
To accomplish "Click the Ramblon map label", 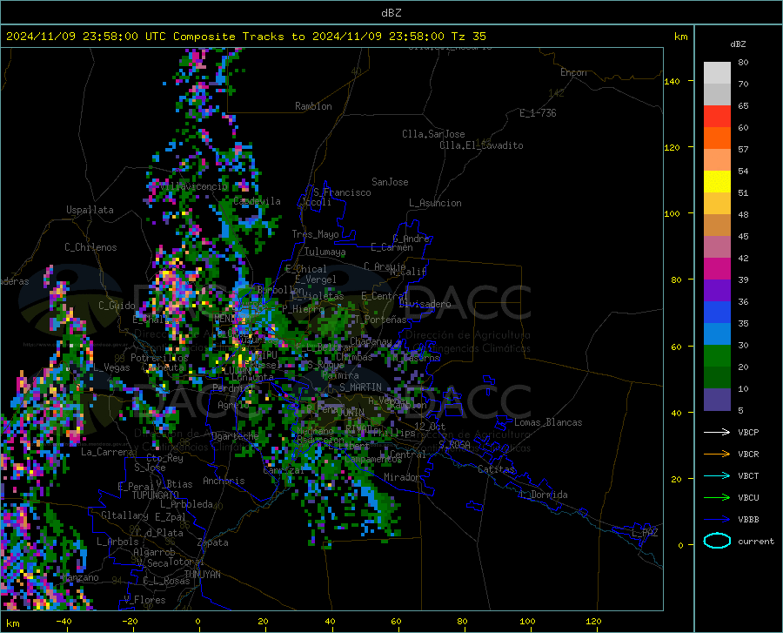I will coord(313,106).
